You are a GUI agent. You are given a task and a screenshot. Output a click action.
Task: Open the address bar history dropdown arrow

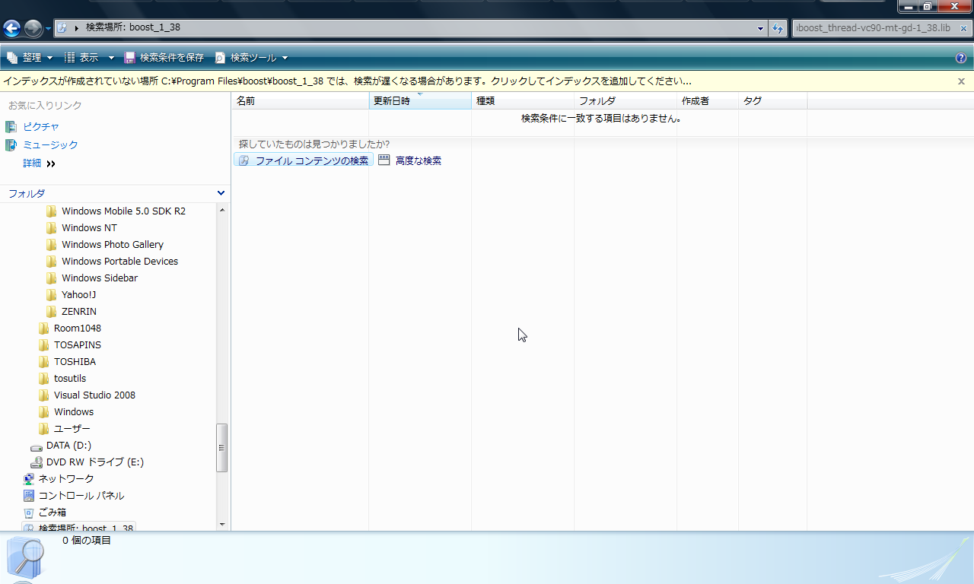pos(761,28)
